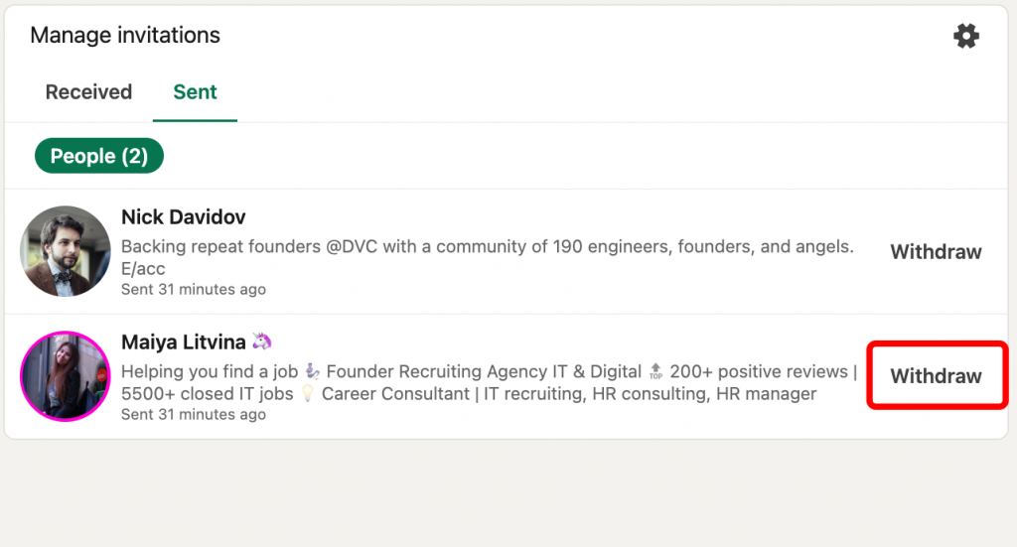This screenshot has width=1017, height=547.
Task: Click Nick Davidov's profile photo
Action: [65, 251]
